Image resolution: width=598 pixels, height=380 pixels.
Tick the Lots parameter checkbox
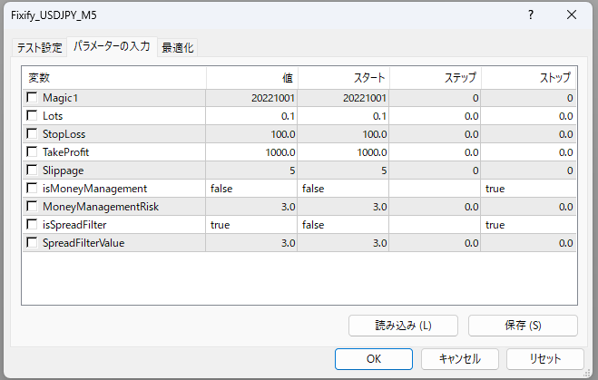pos(33,116)
